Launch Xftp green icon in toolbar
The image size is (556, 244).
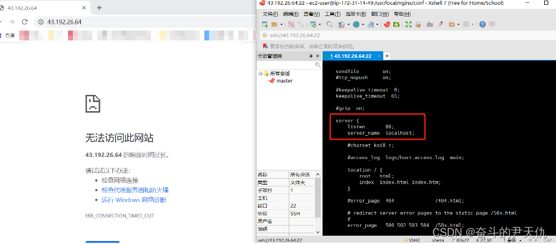[396, 24]
